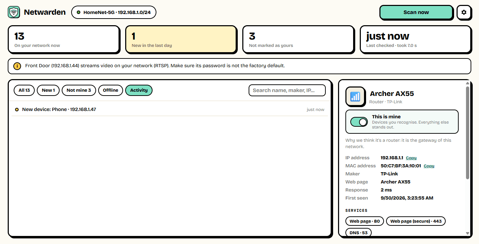Click the New device: Phone activity row
The width and height of the screenshot is (479, 244).
(x=170, y=110)
